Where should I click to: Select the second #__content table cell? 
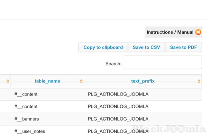click(26, 107)
